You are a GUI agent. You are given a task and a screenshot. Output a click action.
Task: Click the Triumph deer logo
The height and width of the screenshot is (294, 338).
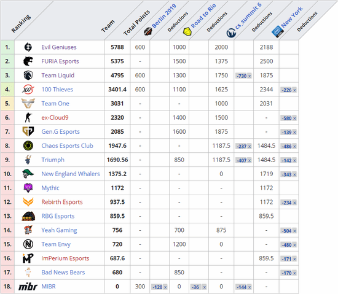click(x=28, y=160)
